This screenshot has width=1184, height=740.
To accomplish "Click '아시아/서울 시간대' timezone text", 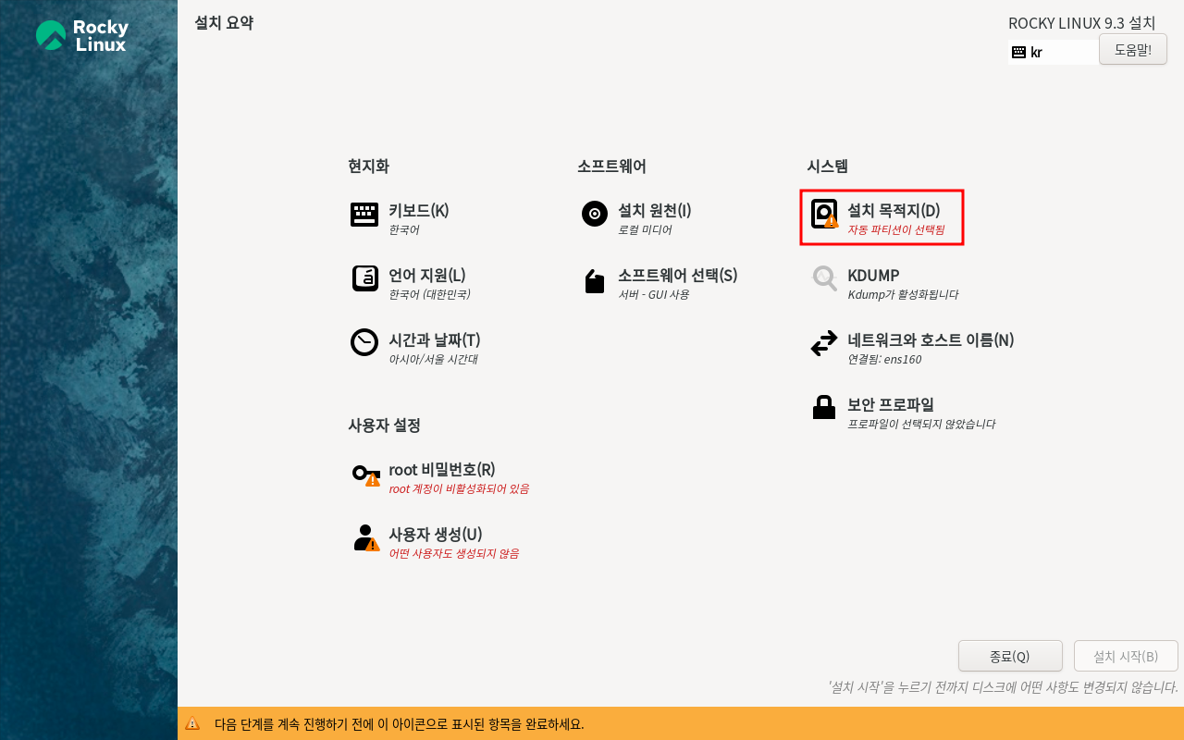I will [x=433, y=359].
